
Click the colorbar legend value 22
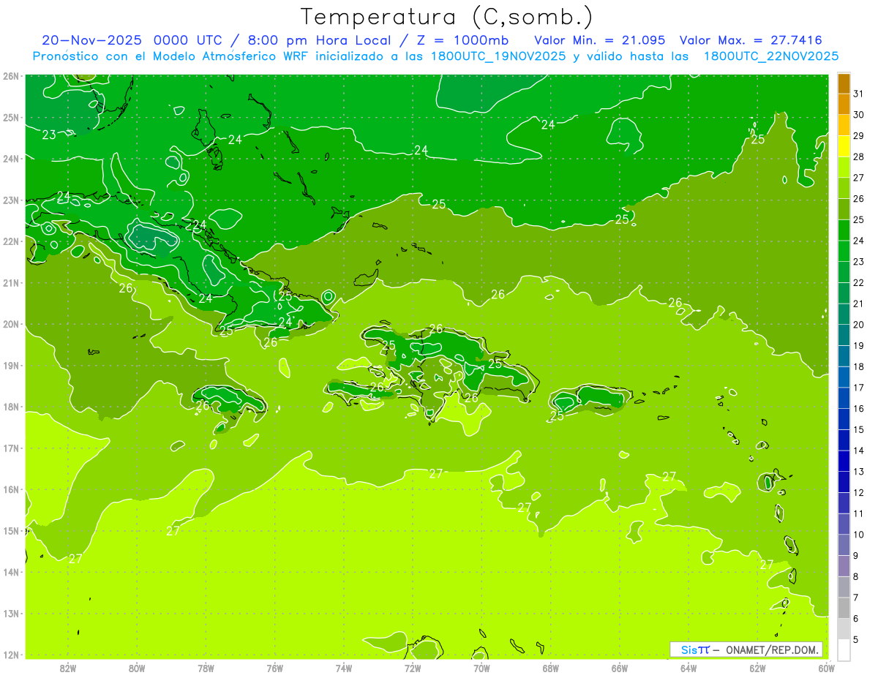(x=858, y=282)
